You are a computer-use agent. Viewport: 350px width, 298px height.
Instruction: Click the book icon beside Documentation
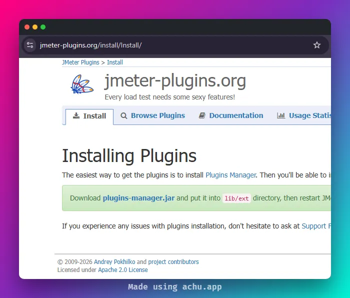coord(202,115)
